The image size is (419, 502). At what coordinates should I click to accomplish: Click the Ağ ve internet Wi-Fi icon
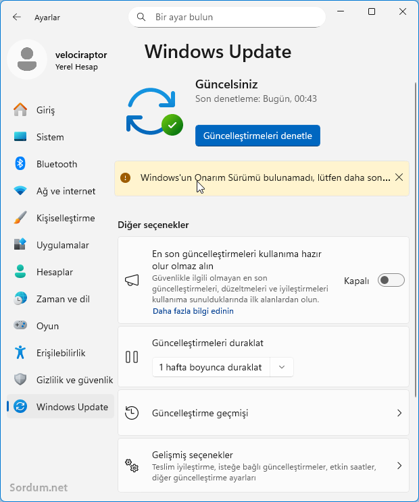coord(20,191)
